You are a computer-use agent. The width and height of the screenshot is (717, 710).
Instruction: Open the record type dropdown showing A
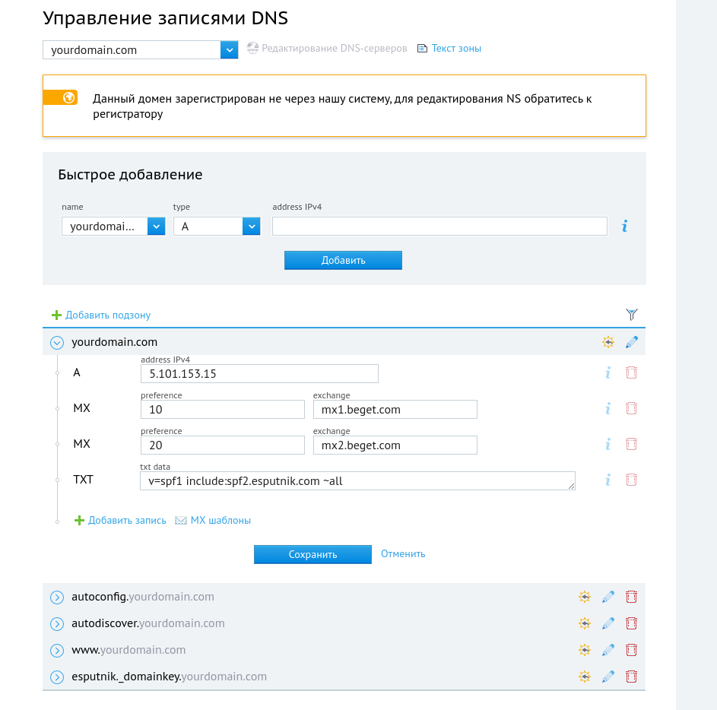(251, 227)
